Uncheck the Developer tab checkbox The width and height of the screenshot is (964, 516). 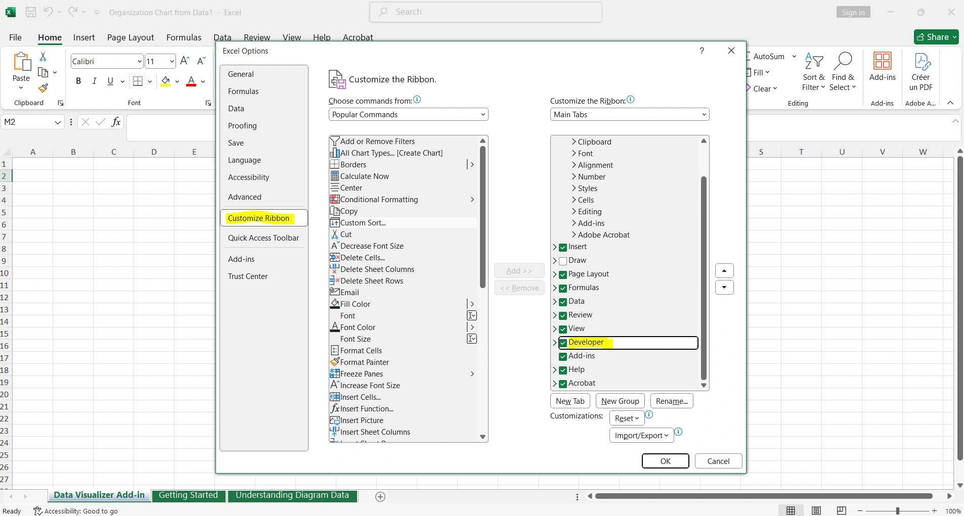pyautogui.click(x=563, y=343)
